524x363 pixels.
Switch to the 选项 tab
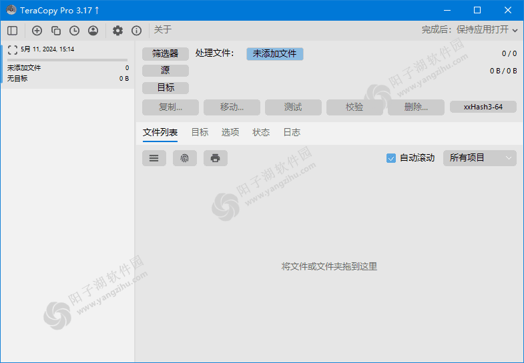pyautogui.click(x=230, y=132)
